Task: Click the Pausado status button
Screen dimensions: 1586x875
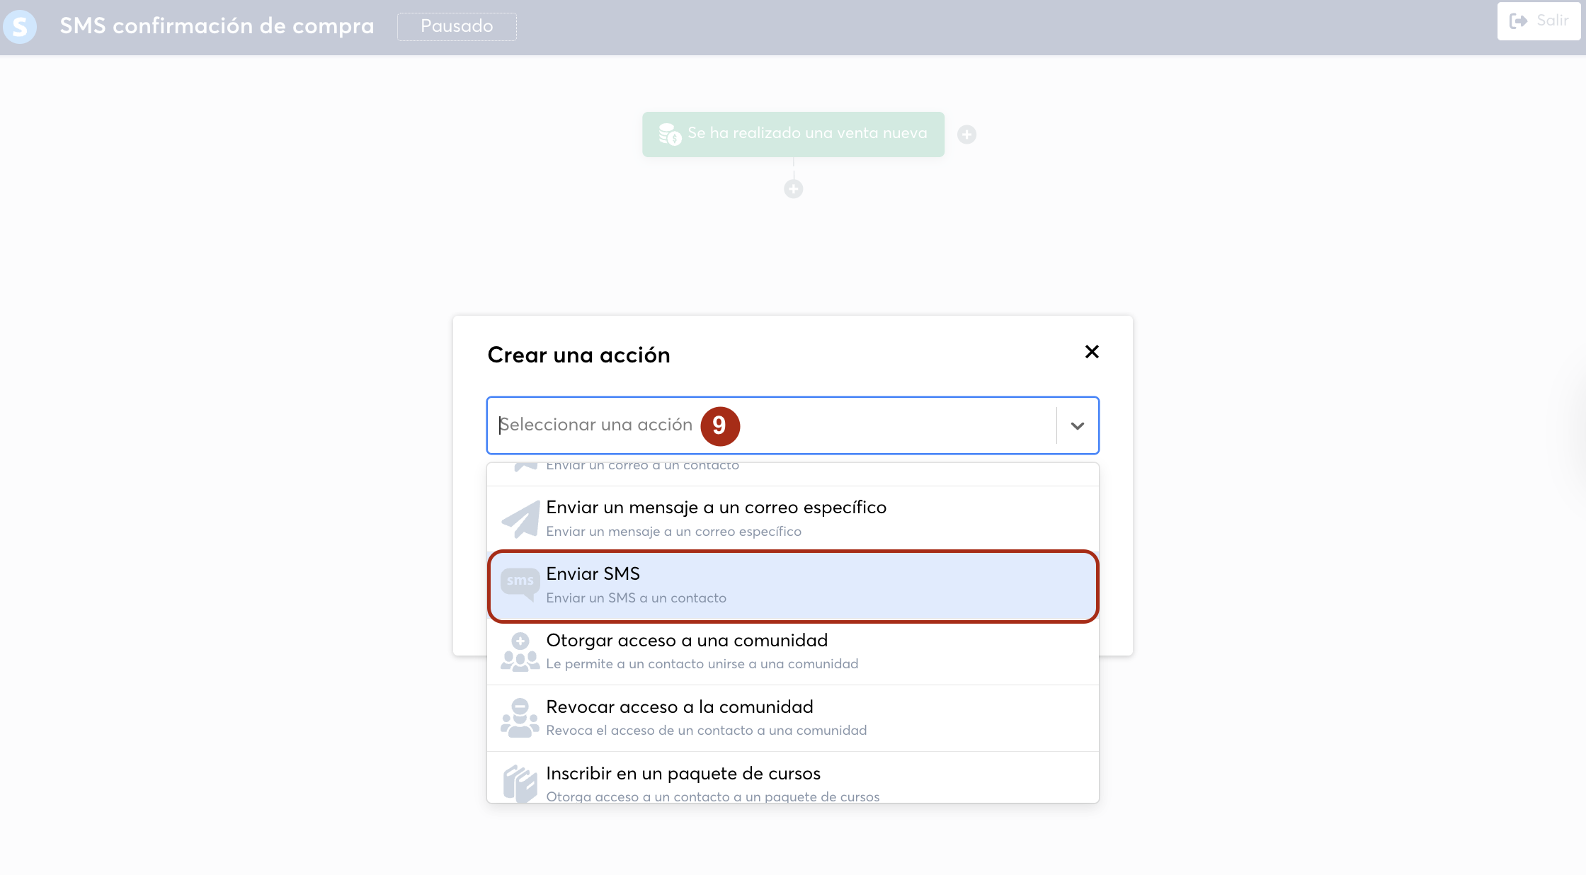Action: pos(457,26)
